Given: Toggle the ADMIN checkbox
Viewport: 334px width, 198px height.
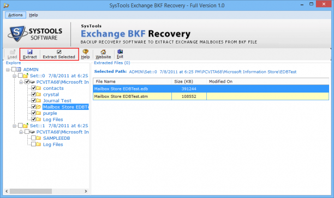Looking at the screenshot, I should pos(14,69).
